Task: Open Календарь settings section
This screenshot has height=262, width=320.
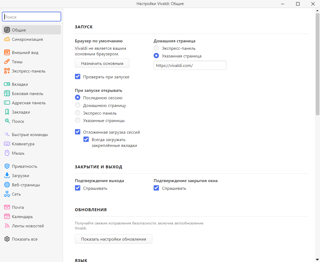Action: click(23, 216)
